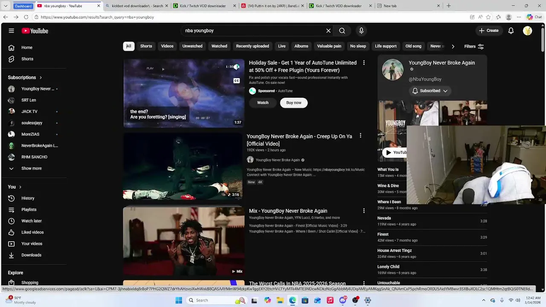
Task: Select the Unwatched filter chip
Action: (192, 46)
